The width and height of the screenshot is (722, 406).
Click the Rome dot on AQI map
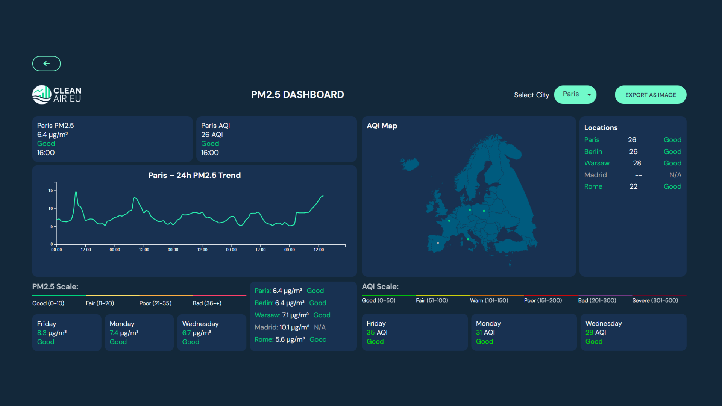point(468,239)
